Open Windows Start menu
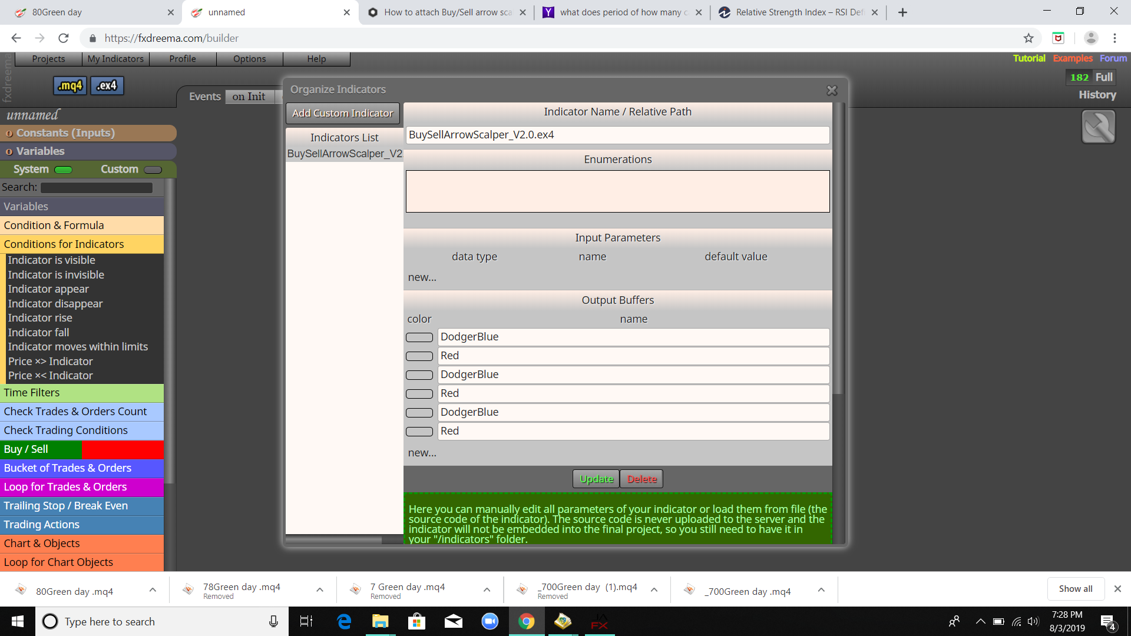Viewport: 1131px width, 636px height. pos(18,621)
